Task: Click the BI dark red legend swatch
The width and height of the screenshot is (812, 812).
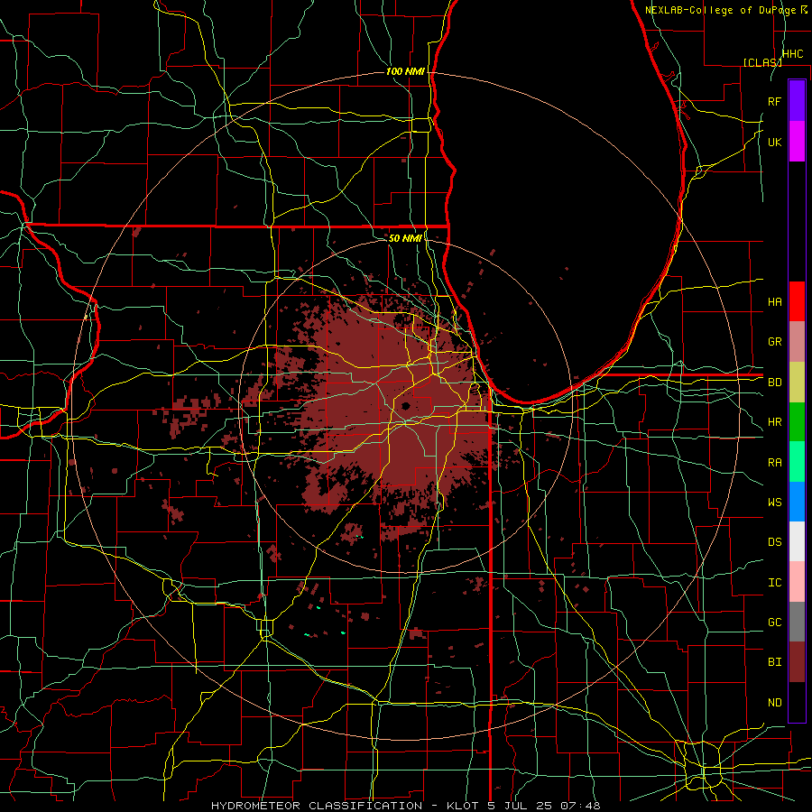Action: point(797,662)
